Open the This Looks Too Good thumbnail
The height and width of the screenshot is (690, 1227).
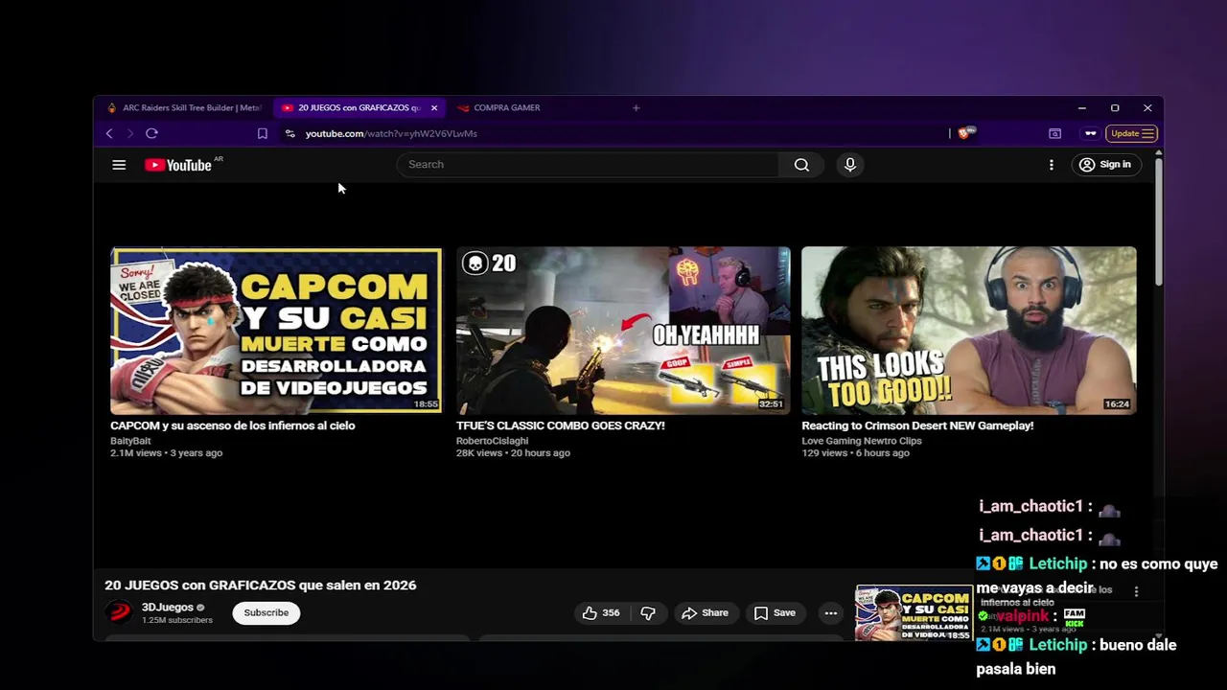click(969, 331)
